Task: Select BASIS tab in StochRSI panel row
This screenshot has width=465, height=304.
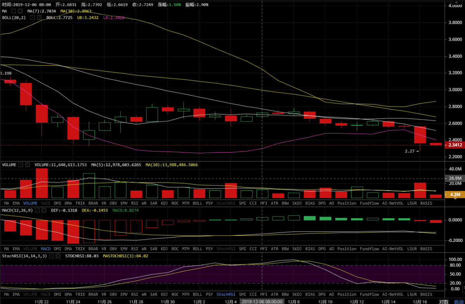Action: pyautogui.click(x=426, y=294)
